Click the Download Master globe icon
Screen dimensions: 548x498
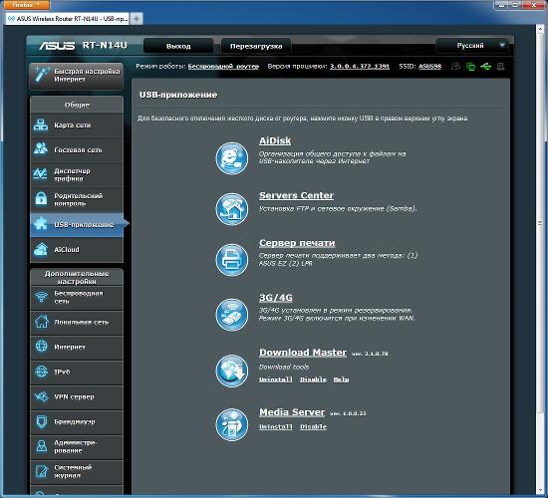(x=232, y=371)
